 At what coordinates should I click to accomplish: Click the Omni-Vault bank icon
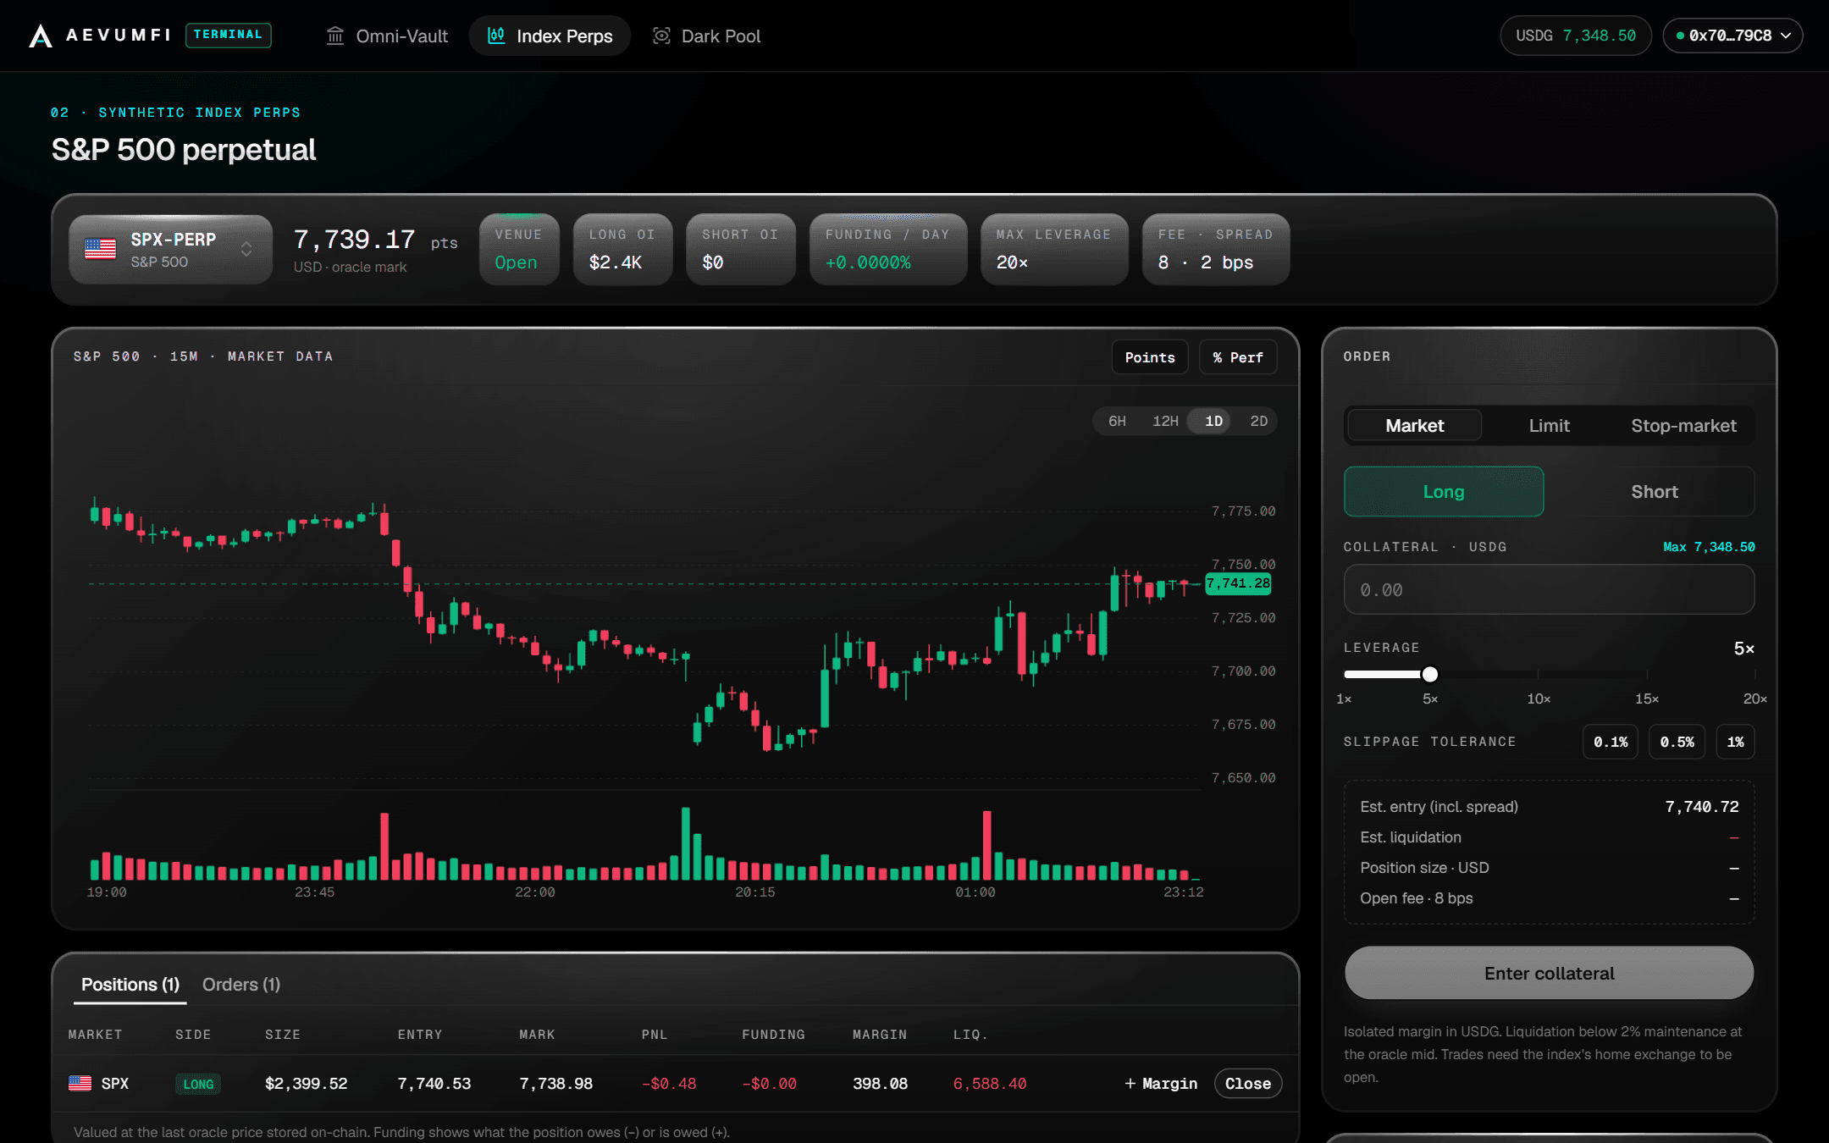[335, 36]
